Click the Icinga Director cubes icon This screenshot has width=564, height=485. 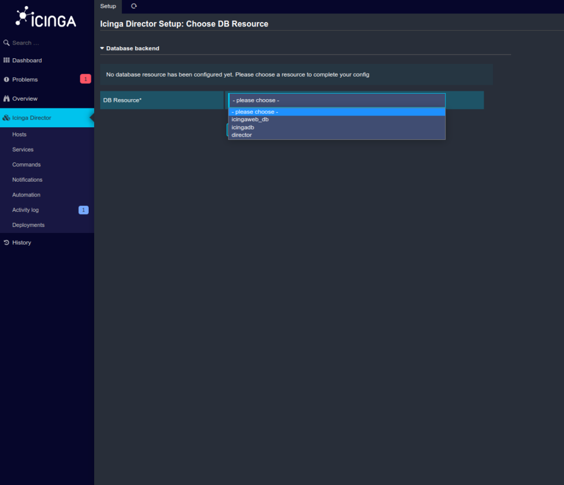pos(6,118)
